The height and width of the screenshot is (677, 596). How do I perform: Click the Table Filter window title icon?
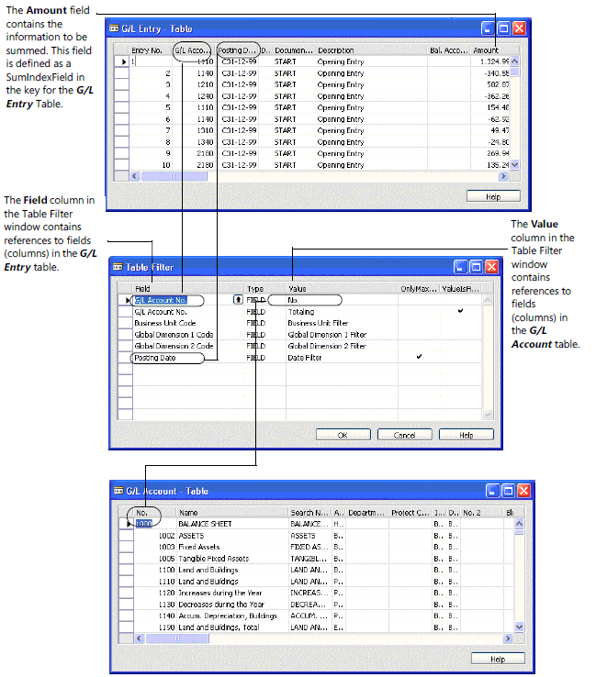[x=118, y=267]
